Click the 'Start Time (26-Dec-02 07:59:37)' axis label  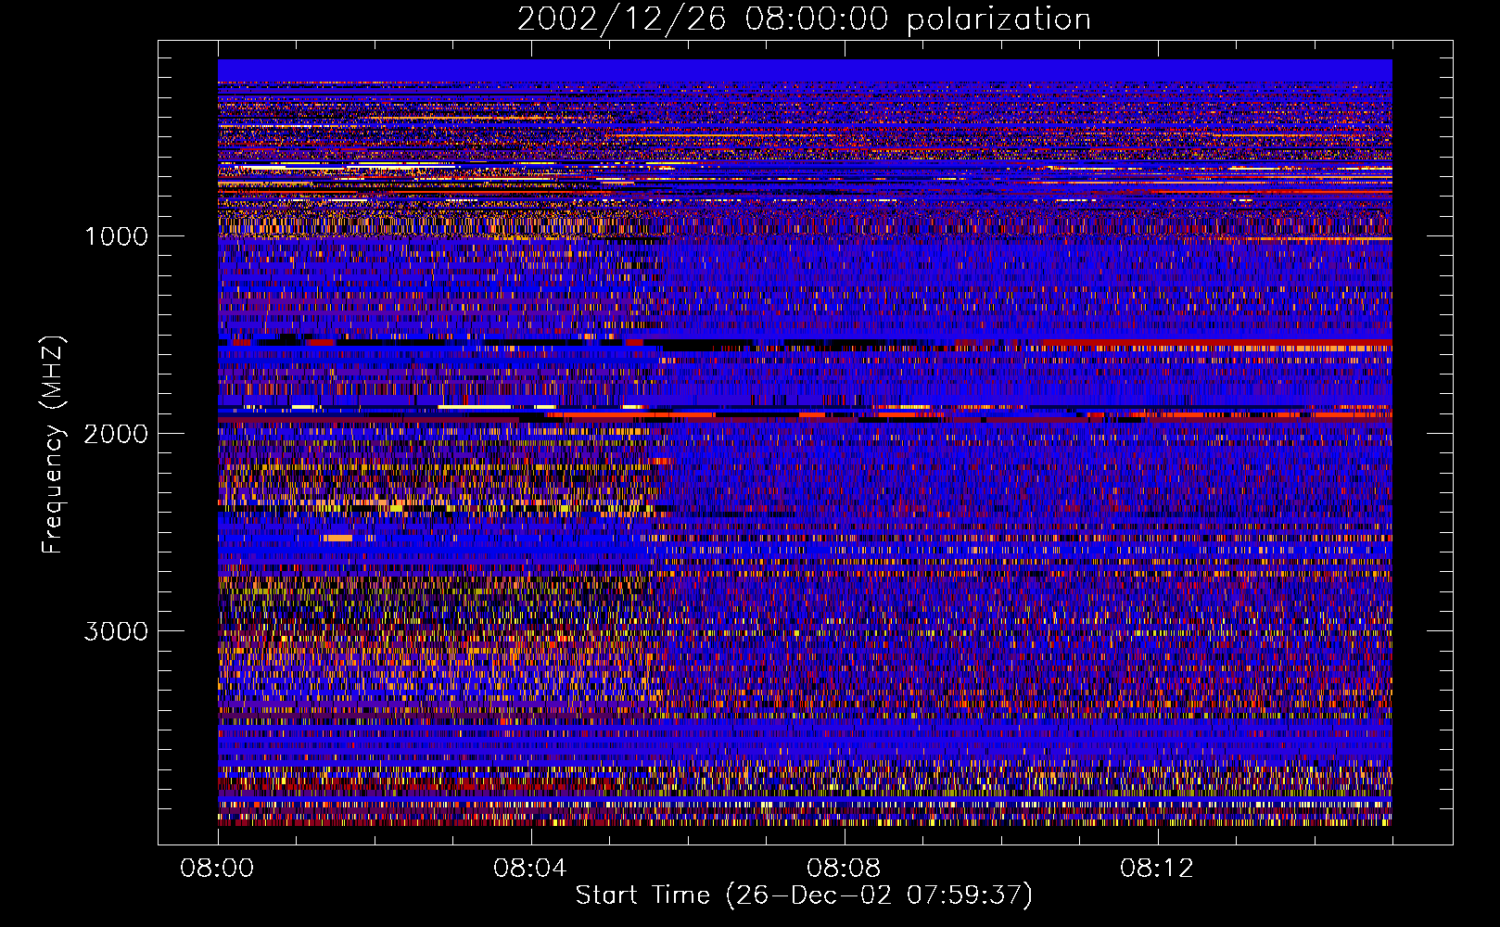[804, 895]
